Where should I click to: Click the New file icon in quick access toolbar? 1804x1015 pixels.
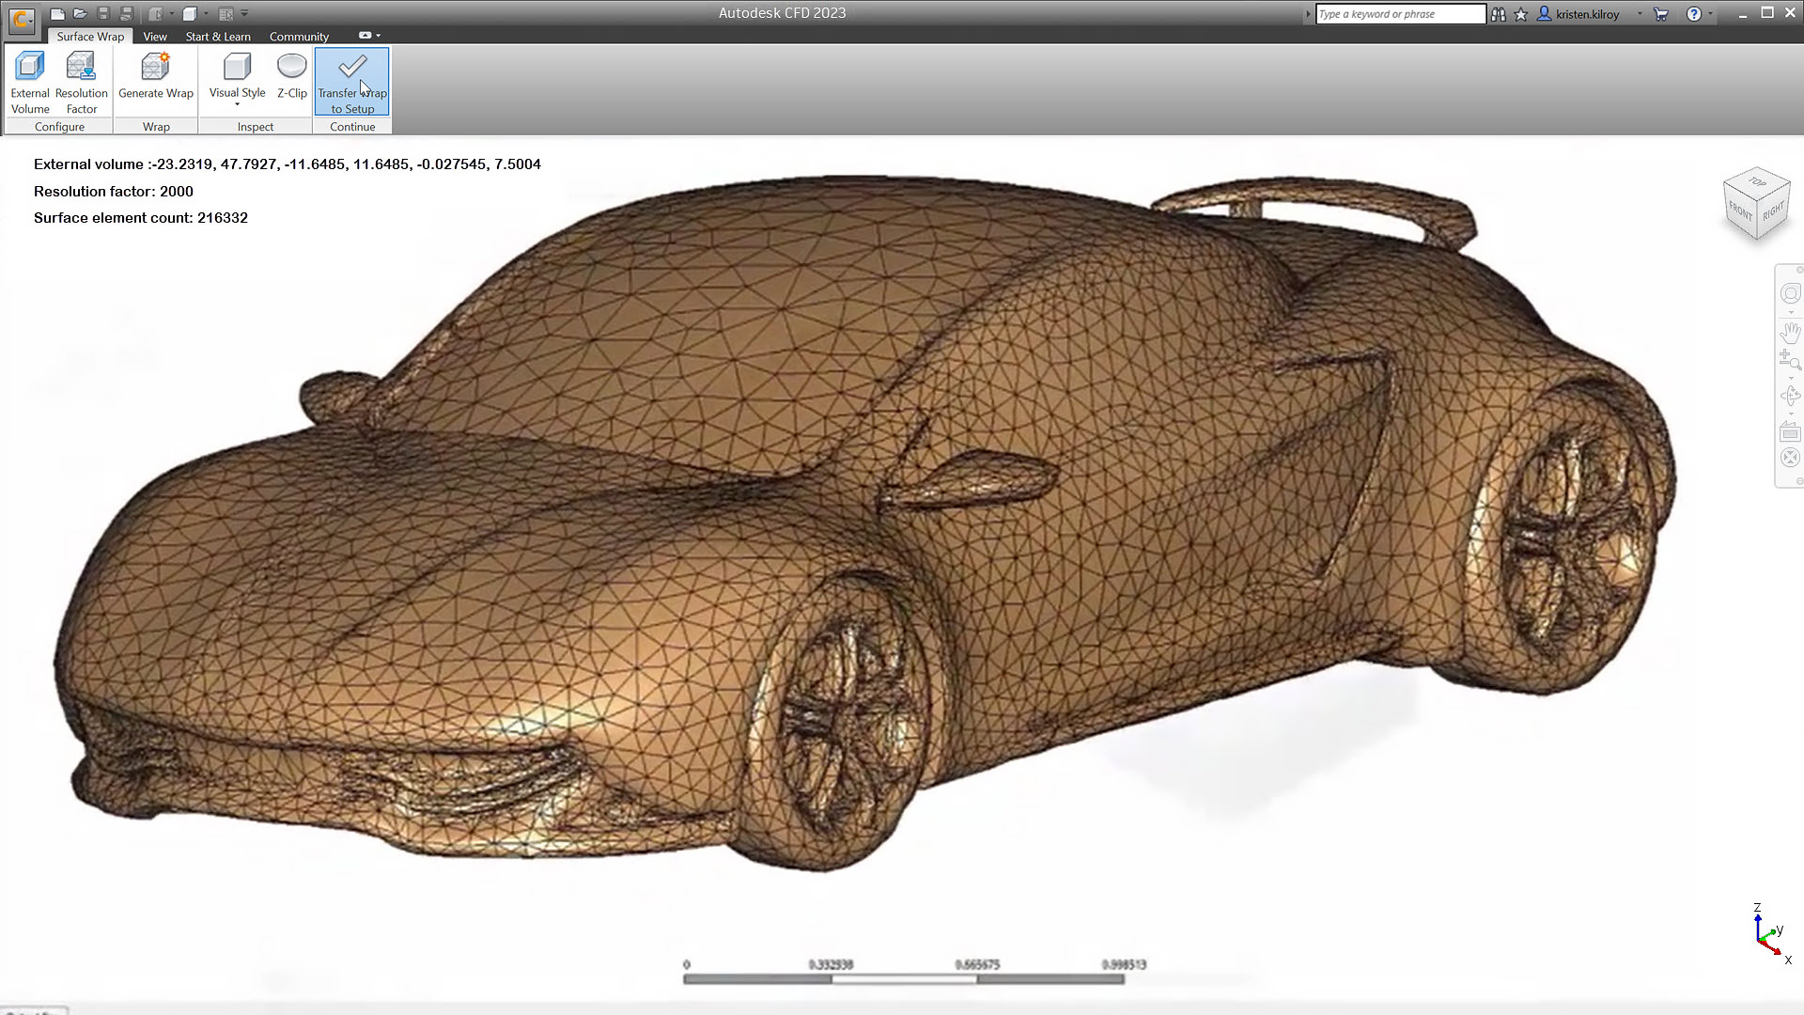click(57, 14)
